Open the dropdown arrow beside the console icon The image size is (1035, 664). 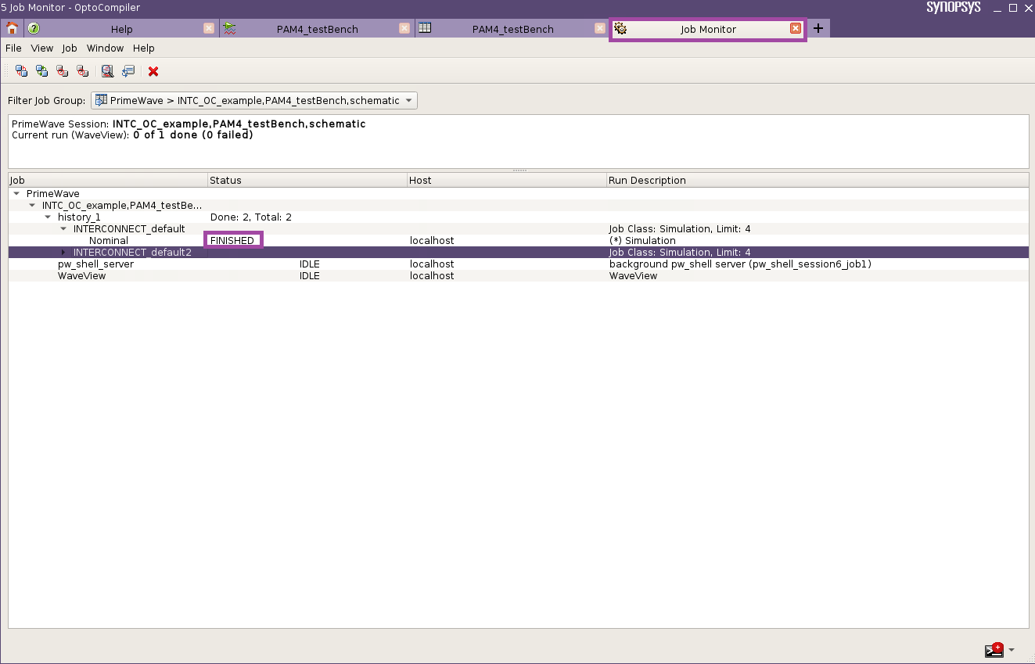[1012, 650]
